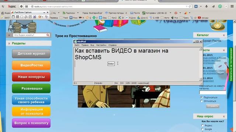Open Вопрос к психологу section
This screenshot has height=132, width=236.
31,123
